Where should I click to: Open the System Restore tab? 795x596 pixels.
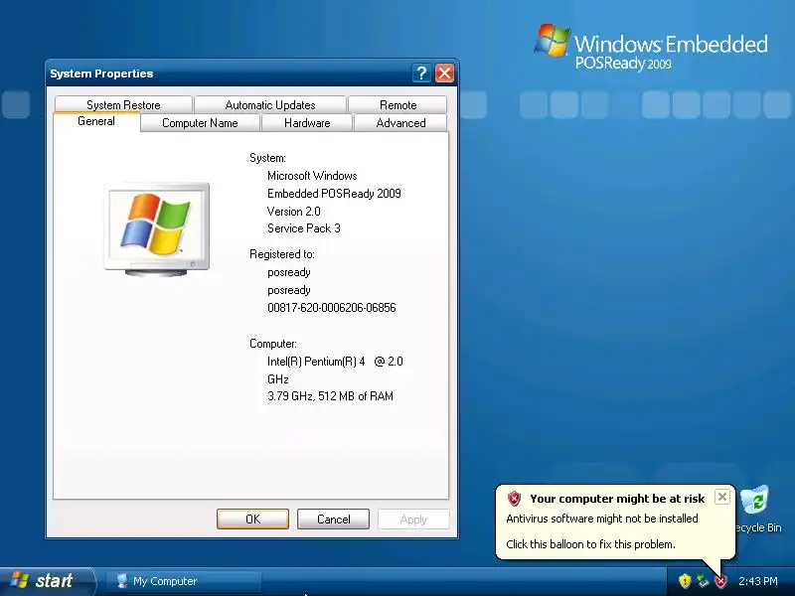123,105
